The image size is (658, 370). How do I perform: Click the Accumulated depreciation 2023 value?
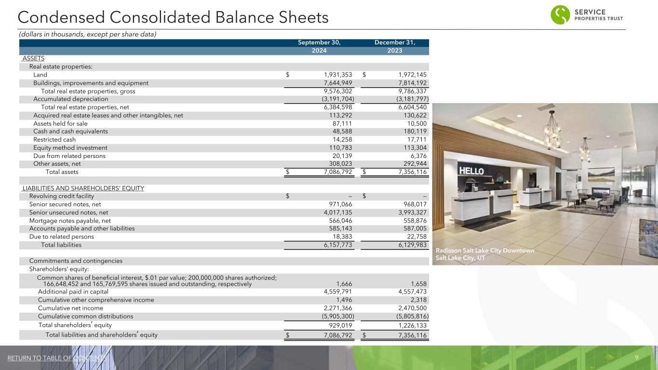pos(410,99)
